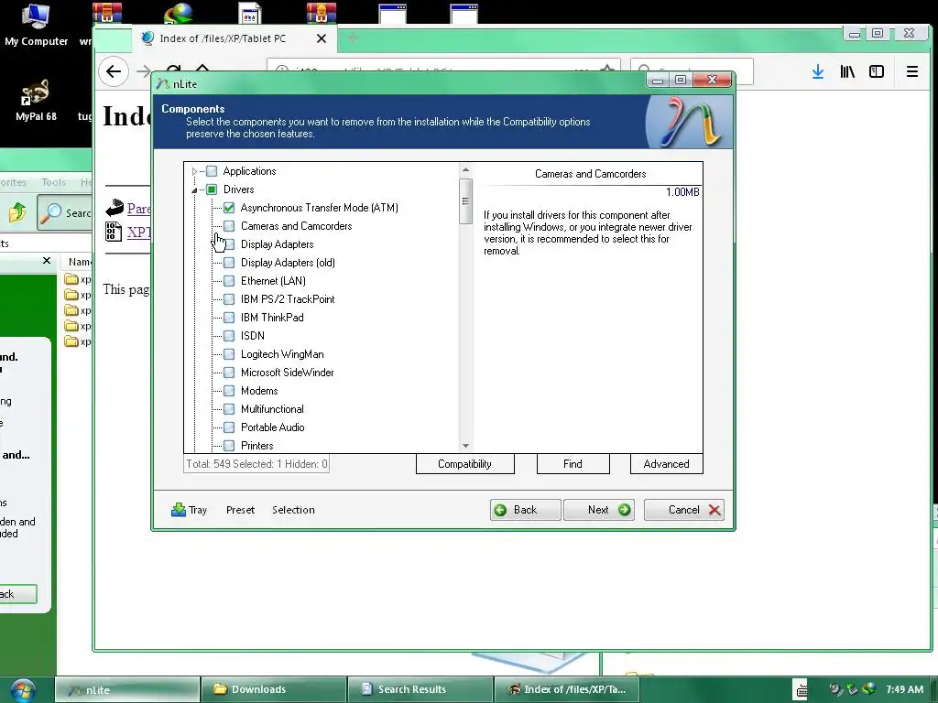This screenshot has width=938, height=703.
Task: Click the taskbar clock showing 7:49 AM
Action: click(x=904, y=689)
